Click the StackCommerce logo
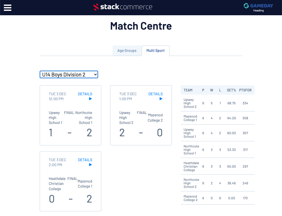Image resolution: width=282 pixels, height=216 pixels. pos(123,7)
